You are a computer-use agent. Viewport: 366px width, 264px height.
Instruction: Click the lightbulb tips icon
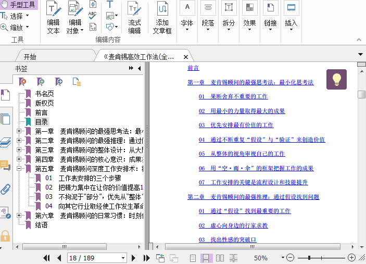pos(336,79)
